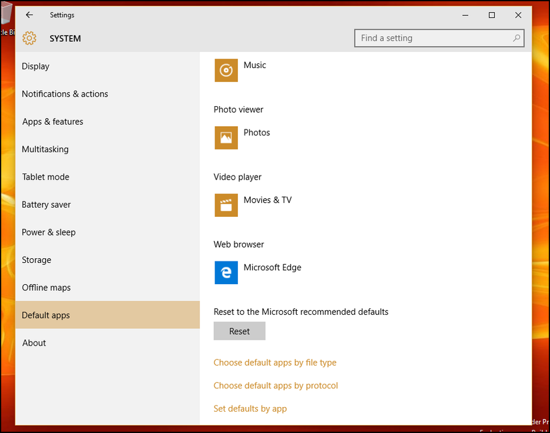Switch to Tablet mode settings
The image size is (550, 433).
click(45, 177)
